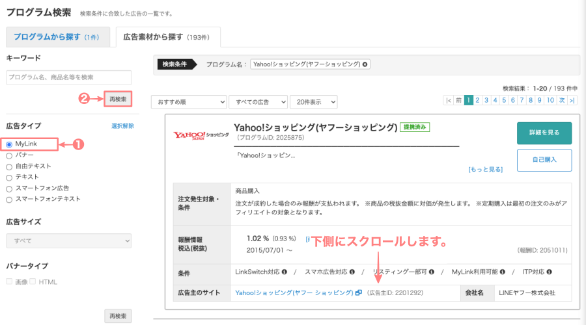Click 再検索 button under keyword field
The width and height of the screenshot is (586, 325).
point(118,99)
